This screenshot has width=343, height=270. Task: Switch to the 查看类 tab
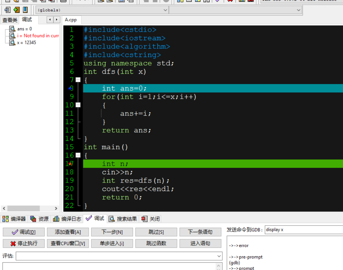point(10,20)
